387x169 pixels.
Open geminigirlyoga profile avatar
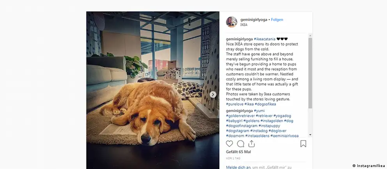point(231,22)
